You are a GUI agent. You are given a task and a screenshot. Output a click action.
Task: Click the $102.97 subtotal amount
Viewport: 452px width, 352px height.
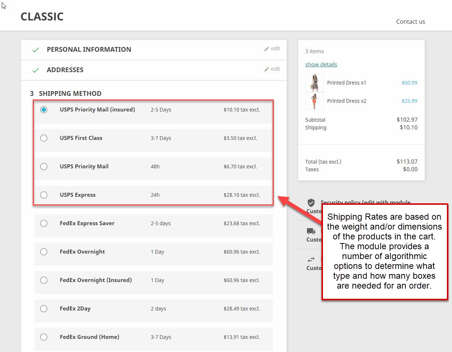407,120
